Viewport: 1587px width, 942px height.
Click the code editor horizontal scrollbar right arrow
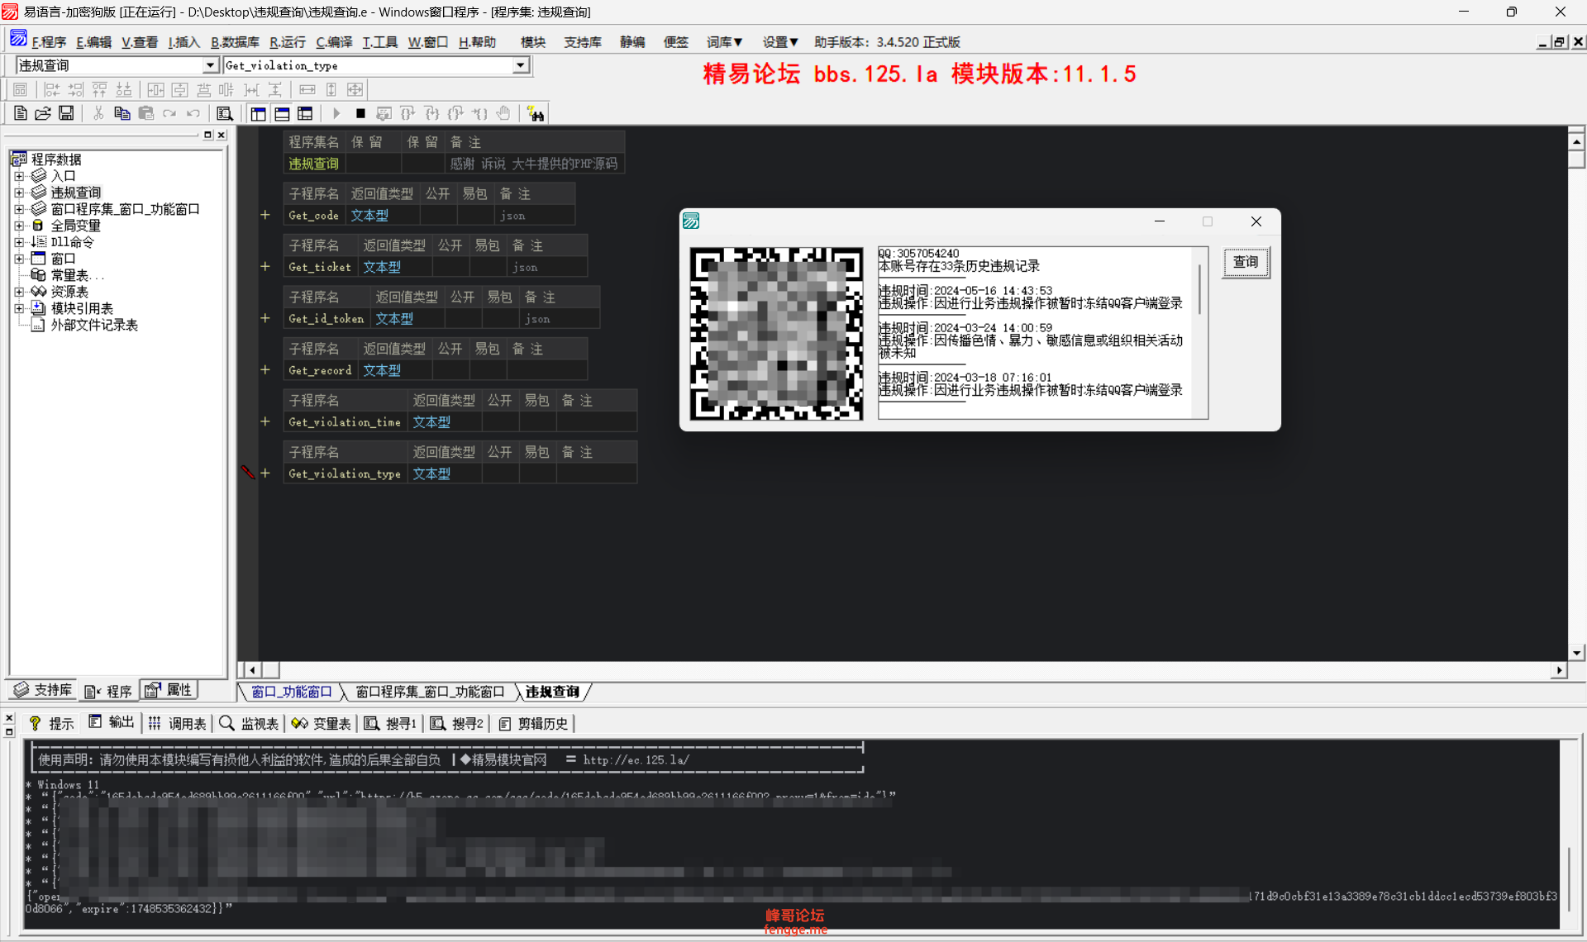pos(1559,670)
